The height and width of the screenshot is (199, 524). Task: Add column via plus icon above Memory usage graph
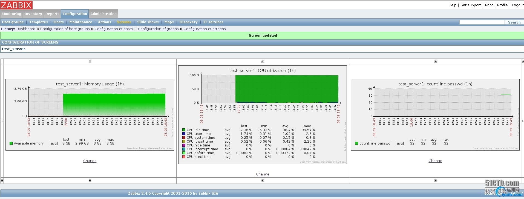[x=90, y=62]
